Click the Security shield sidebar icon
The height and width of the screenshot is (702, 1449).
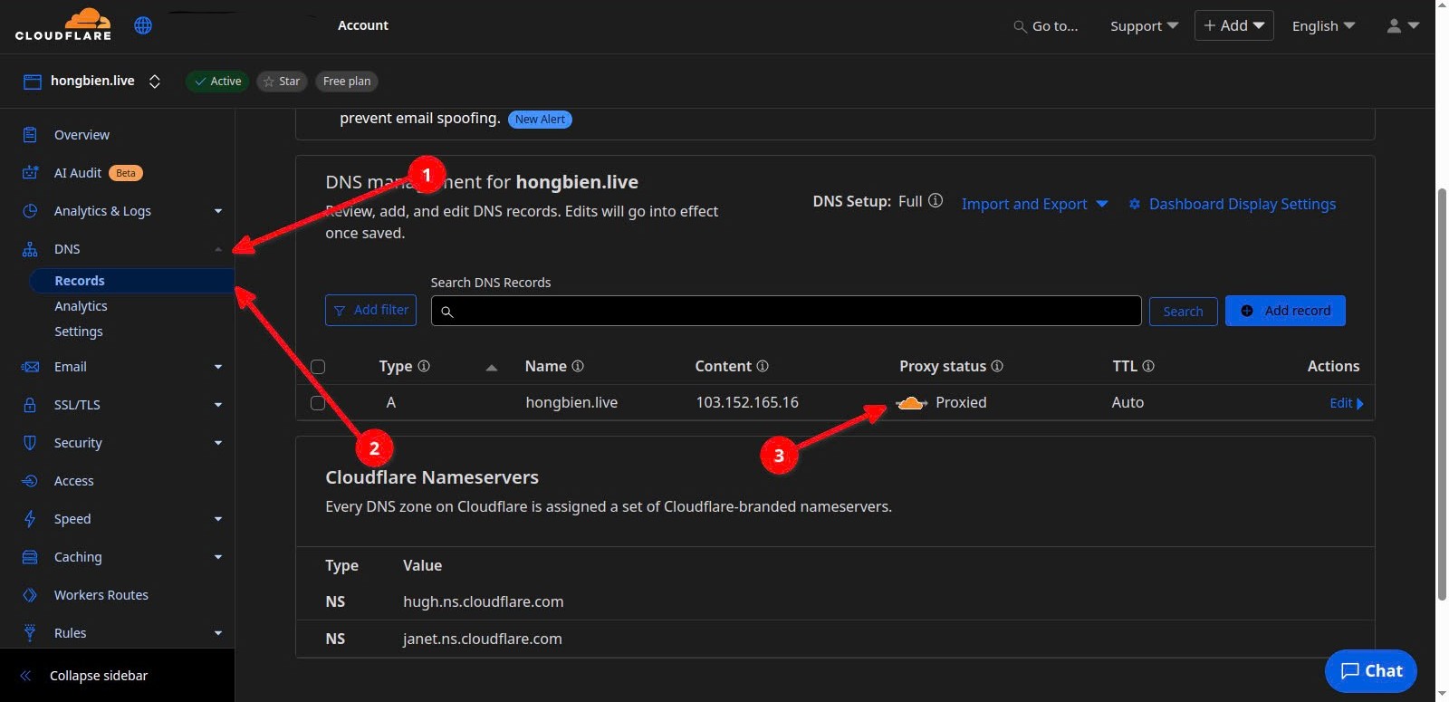tap(30, 443)
